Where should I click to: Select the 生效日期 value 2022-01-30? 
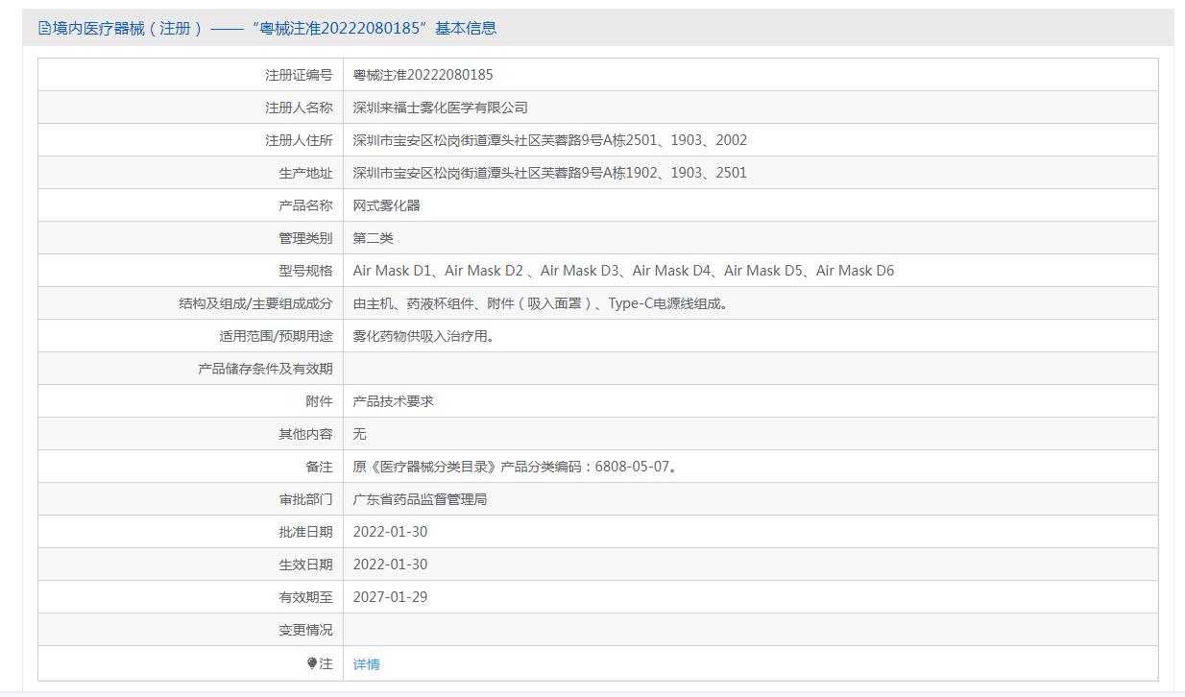tap(390, 565)
